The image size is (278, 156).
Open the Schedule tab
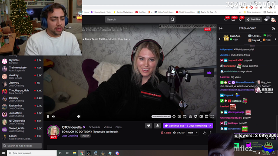tap(95, 127)
